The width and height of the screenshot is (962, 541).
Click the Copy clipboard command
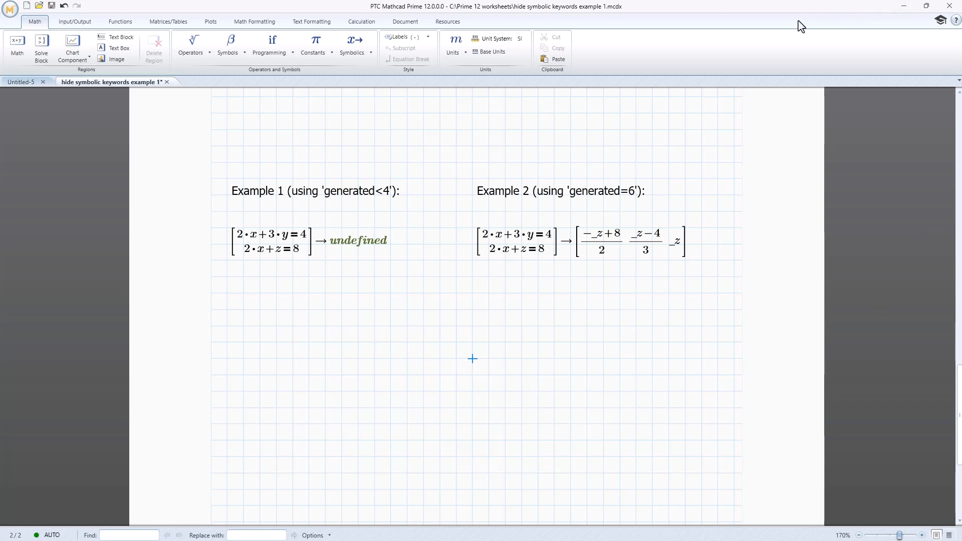pos(553,48)
